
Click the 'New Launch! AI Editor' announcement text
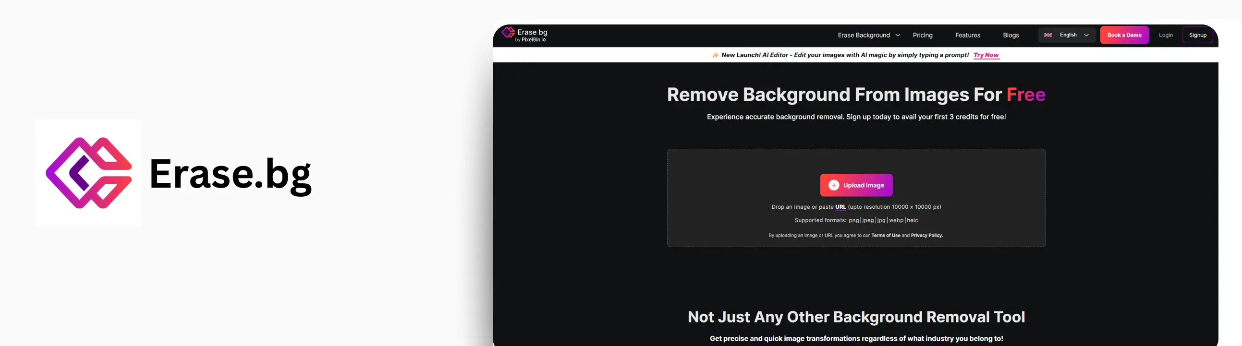pyautogui.click(x=845, y=55)
